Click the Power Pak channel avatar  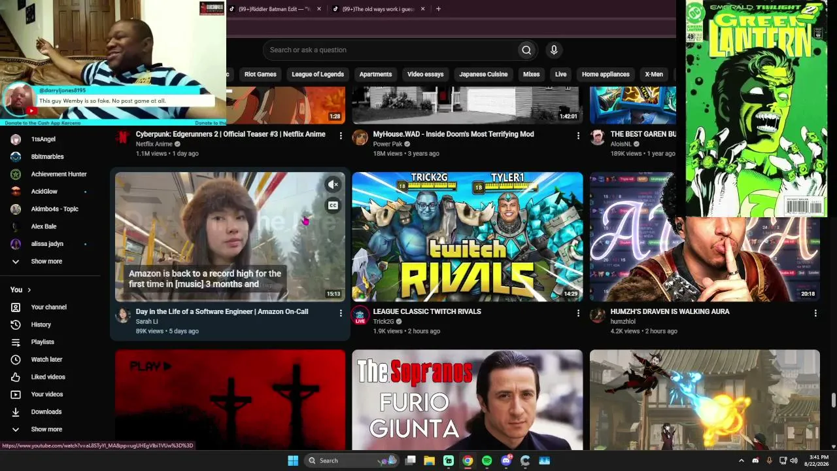pos(360,137)
